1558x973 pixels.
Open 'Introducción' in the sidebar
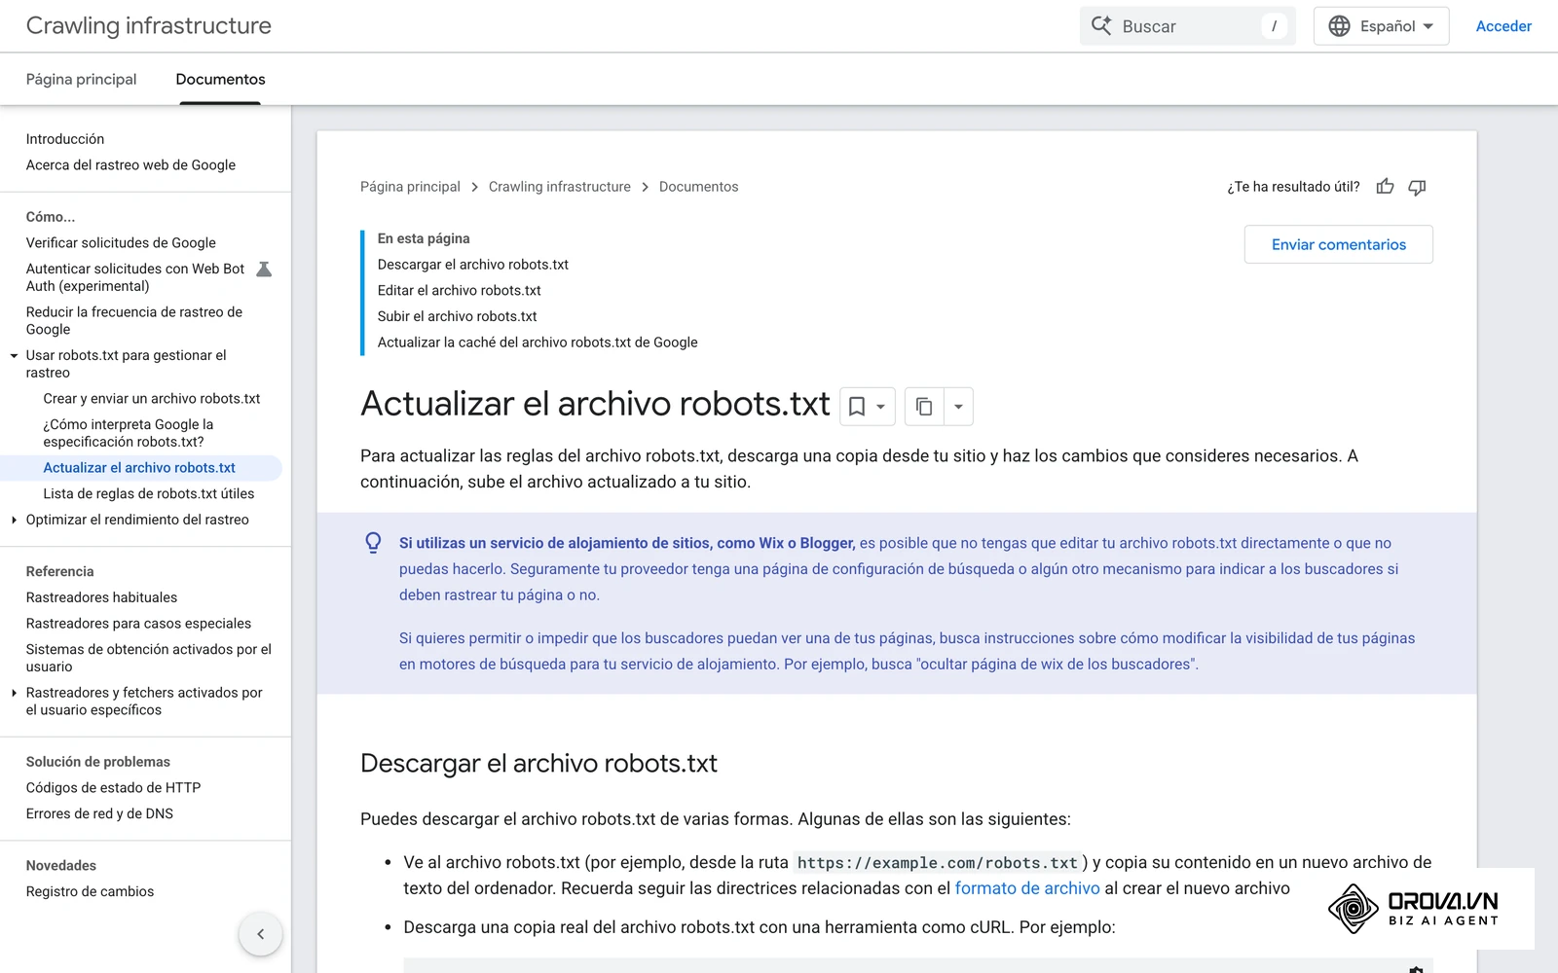coord(65,139)
